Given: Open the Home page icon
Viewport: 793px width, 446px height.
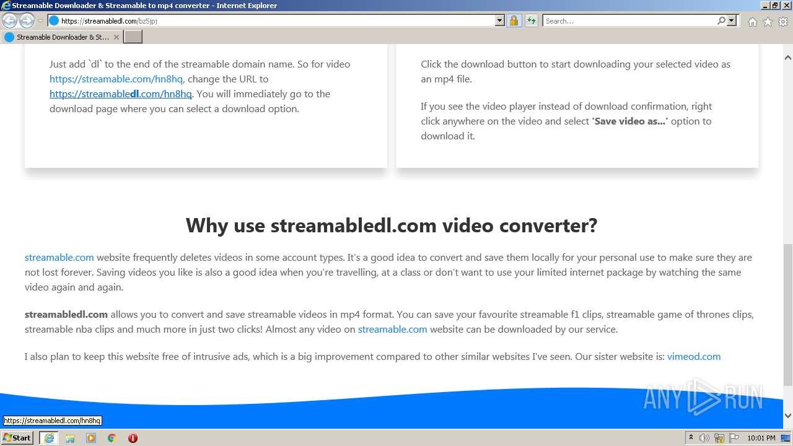Looking at the screenshot, I should [752, 22].
